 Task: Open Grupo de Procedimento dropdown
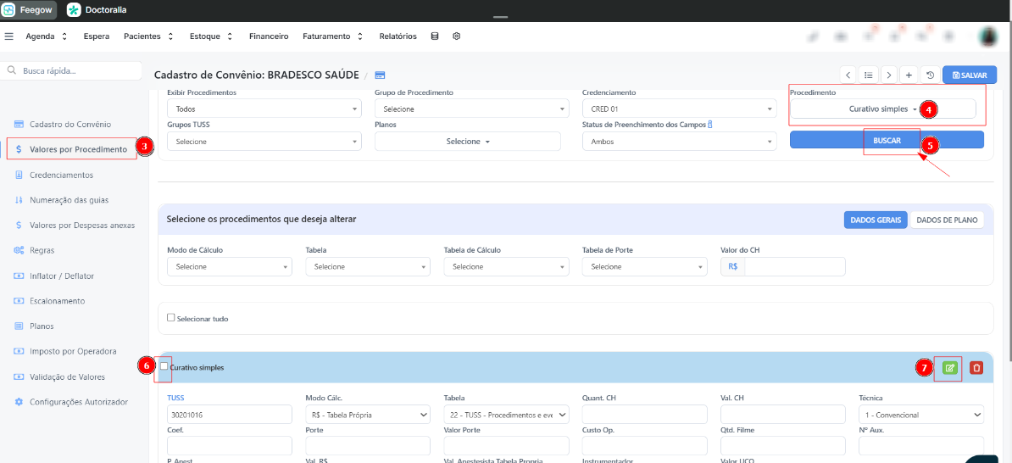pos(472,109)
